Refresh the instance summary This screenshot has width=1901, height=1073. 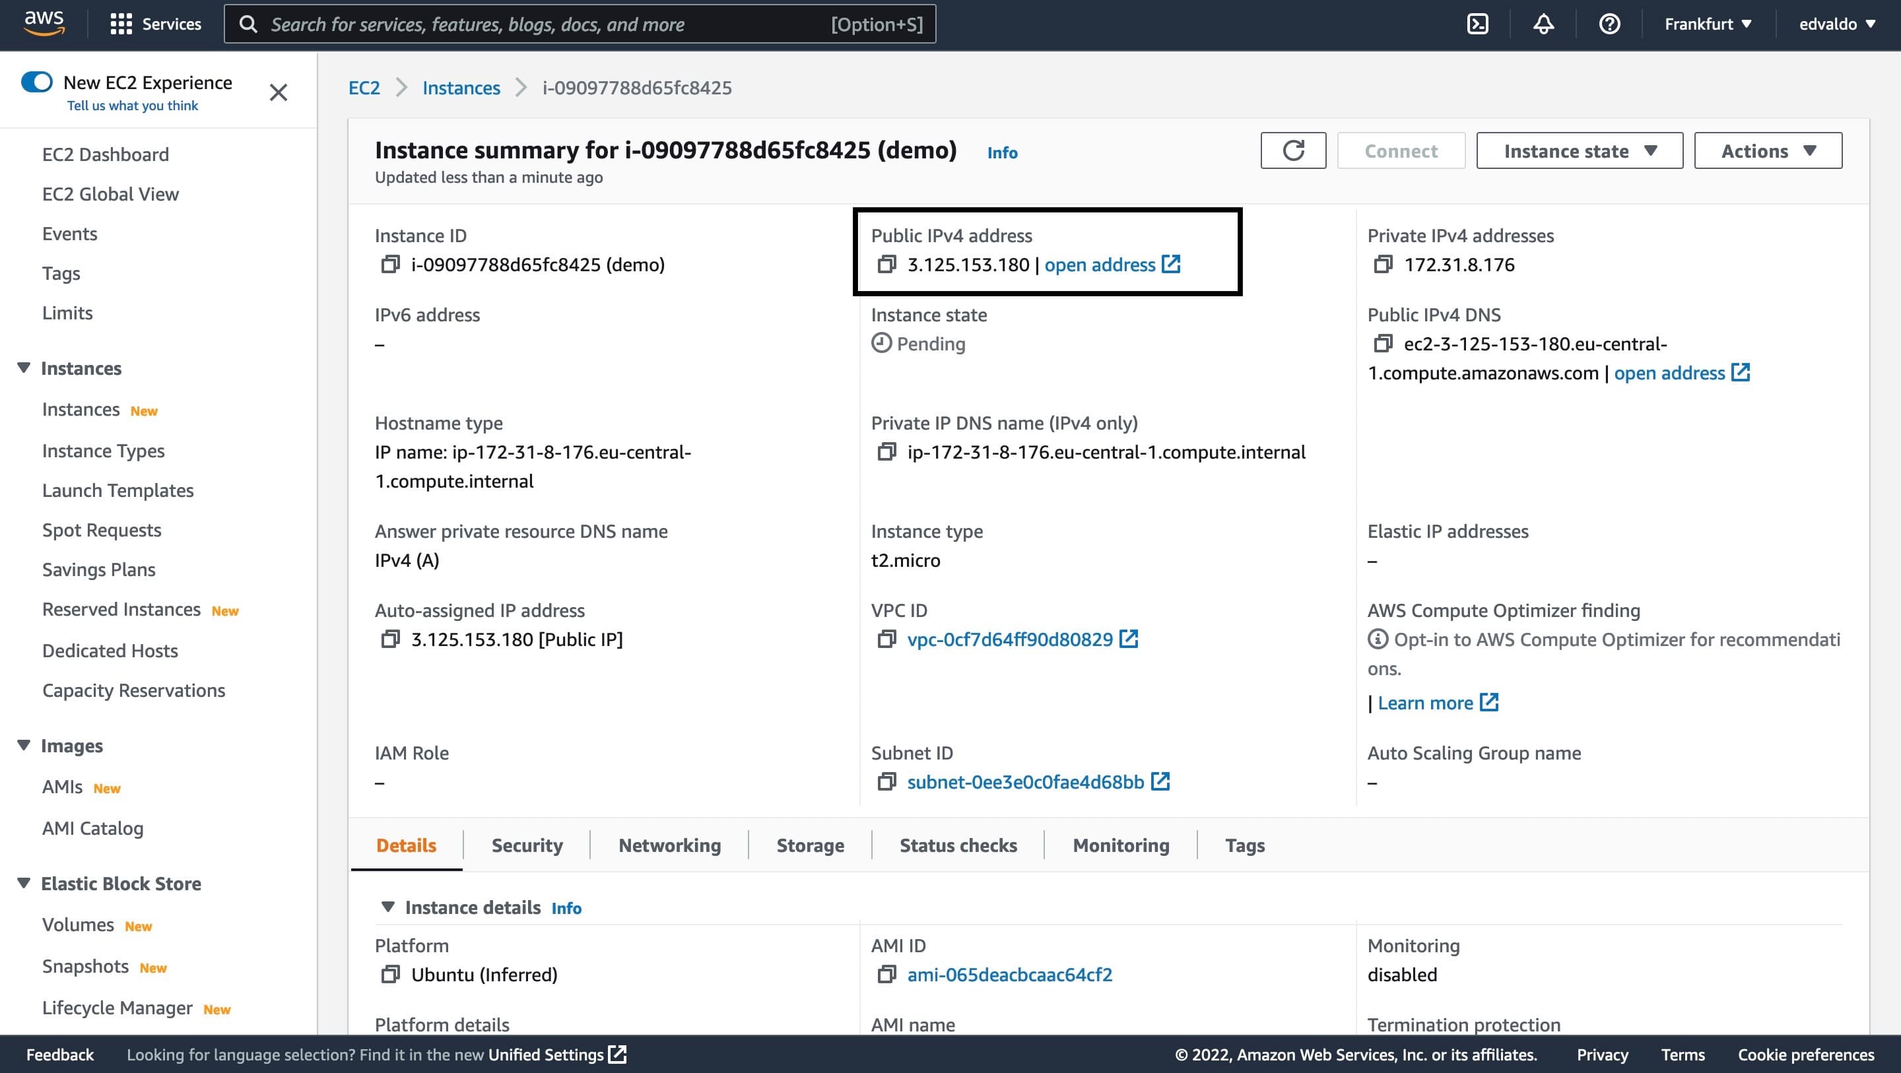1293,150
